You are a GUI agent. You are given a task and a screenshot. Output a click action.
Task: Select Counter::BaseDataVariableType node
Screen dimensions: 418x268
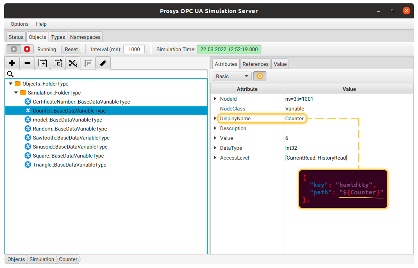106,110
